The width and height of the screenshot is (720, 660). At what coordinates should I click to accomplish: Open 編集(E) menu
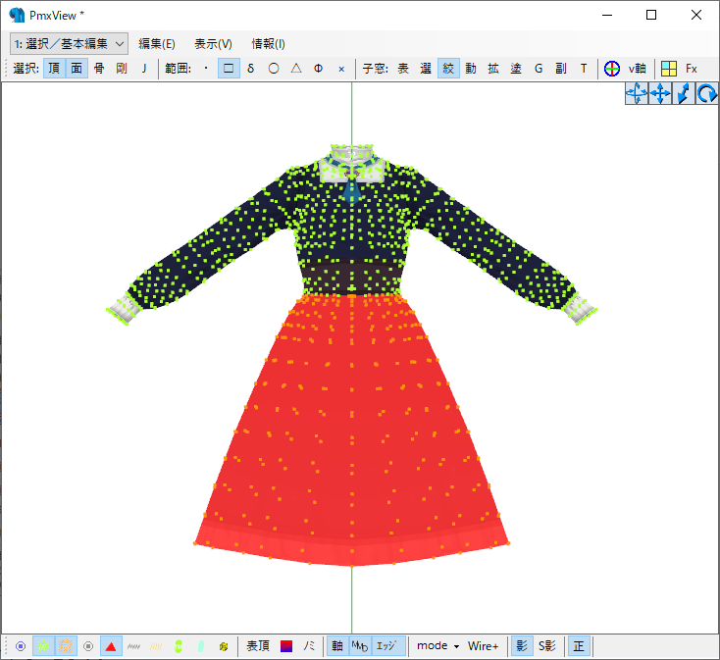click(x=157, y=43)
